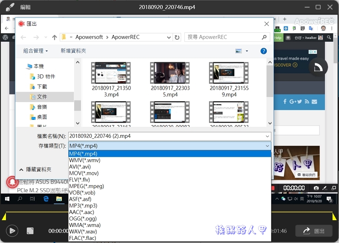Choose AAC(*.aac) audio format

pyautogui.click(x=170, y=212)
